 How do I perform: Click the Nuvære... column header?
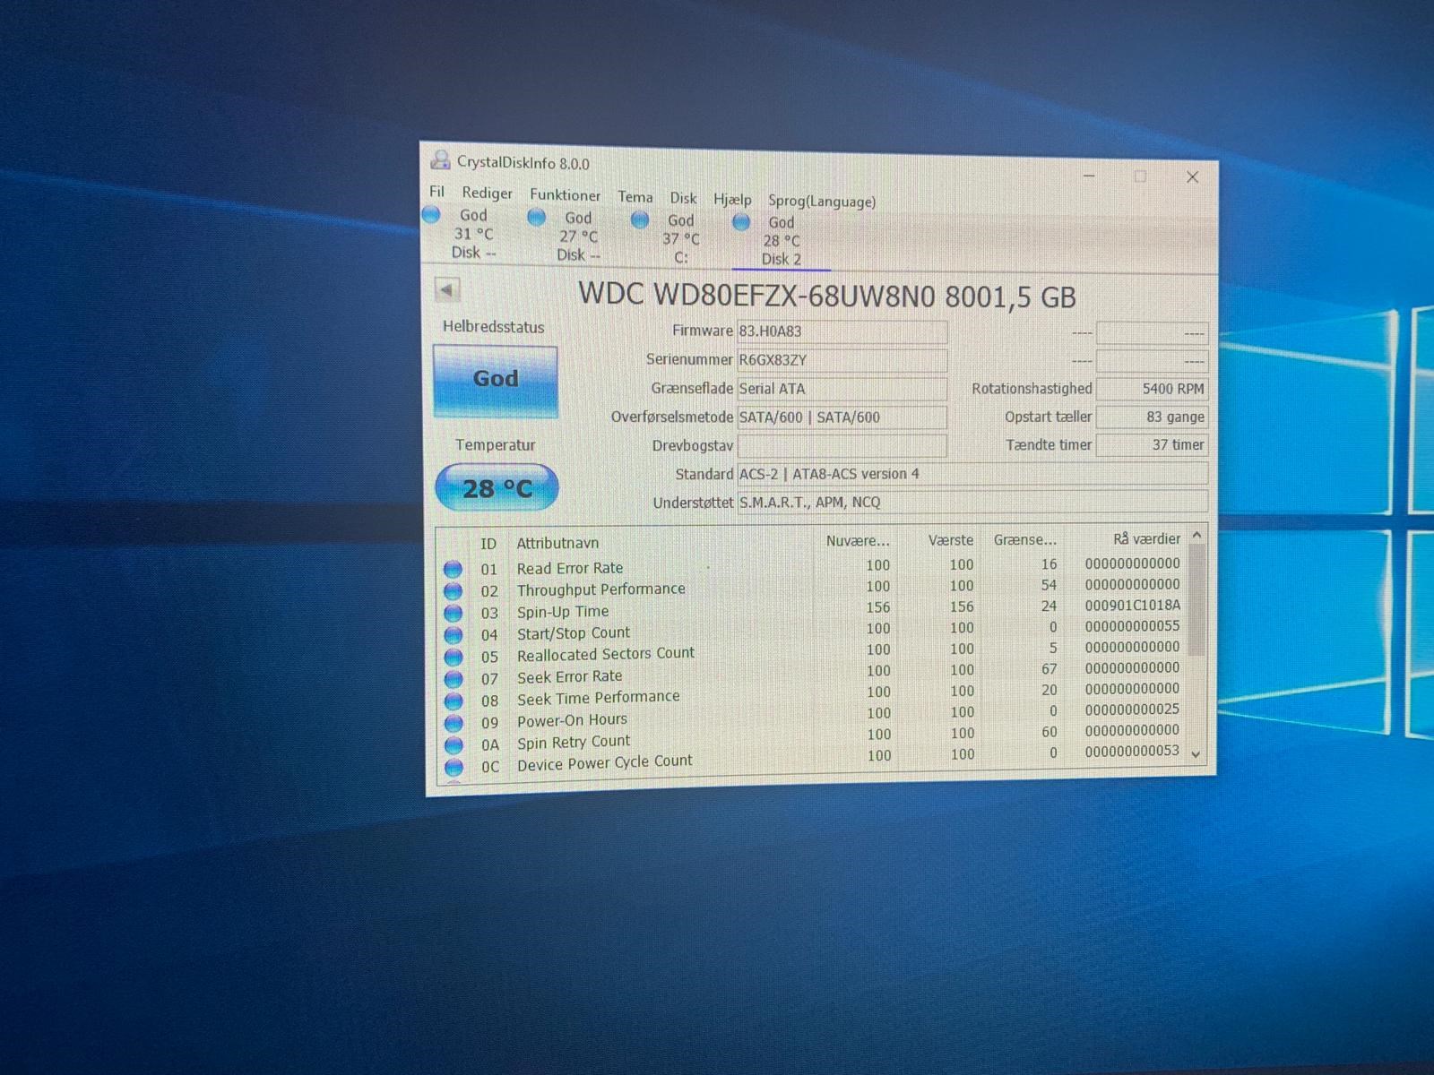click(x=858, y=541)
